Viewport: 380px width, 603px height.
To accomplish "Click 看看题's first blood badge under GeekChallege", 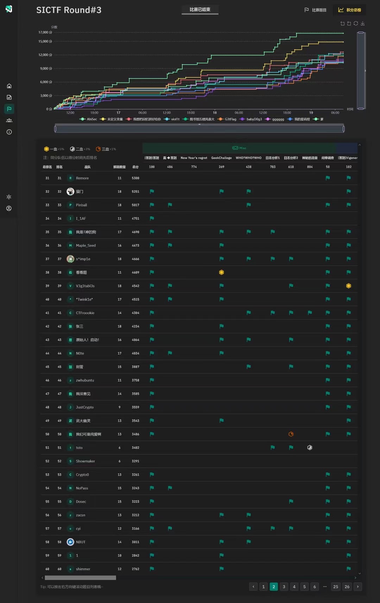I will tap(221, 272).
